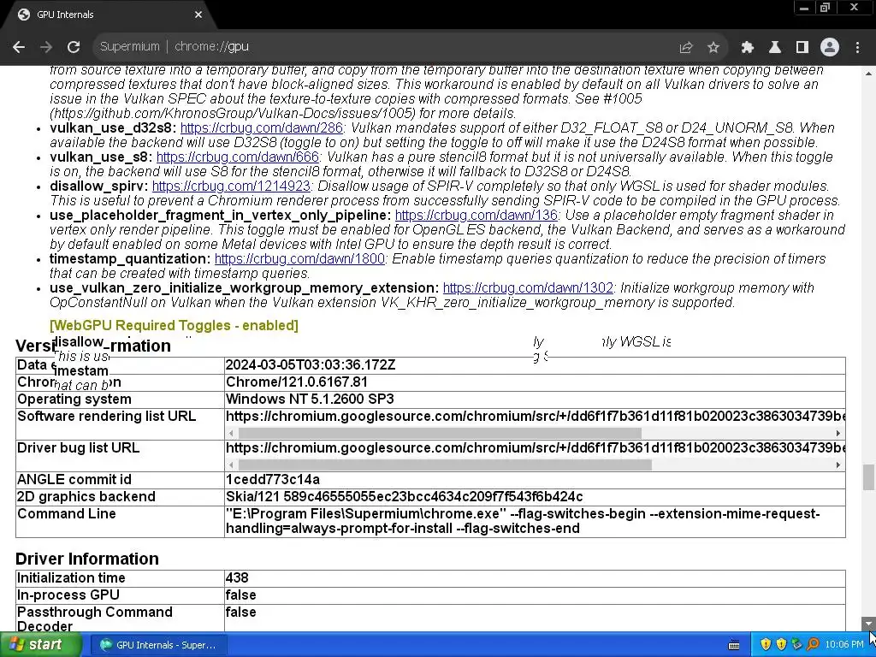Viewport: 876px width, 657px height.
Task: Click the Windows NT 5.1.2600 SP3 value
Action: point(310,399)
